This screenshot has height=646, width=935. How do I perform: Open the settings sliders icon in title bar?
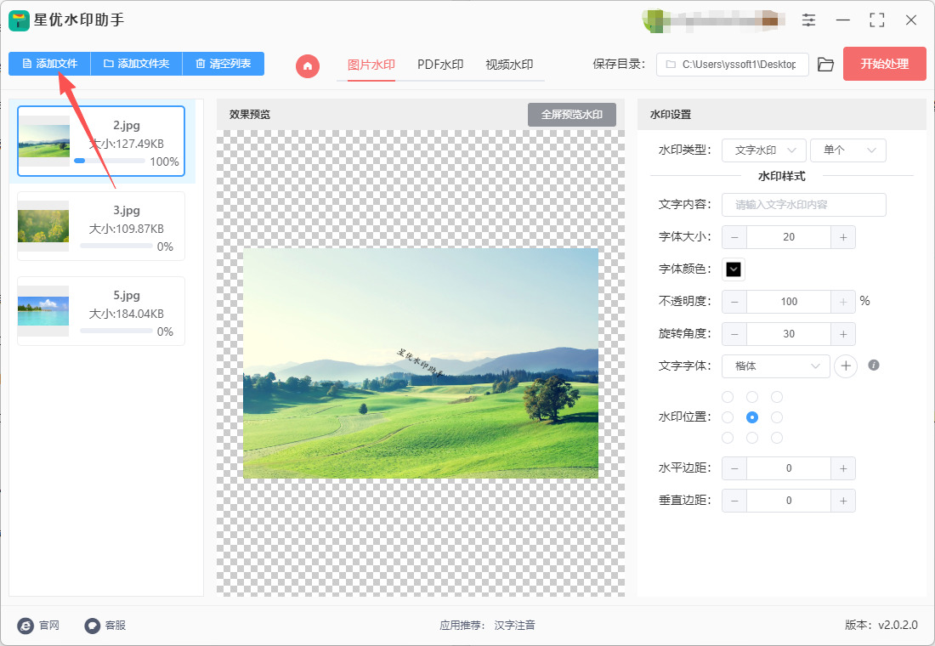pos(808,20)
